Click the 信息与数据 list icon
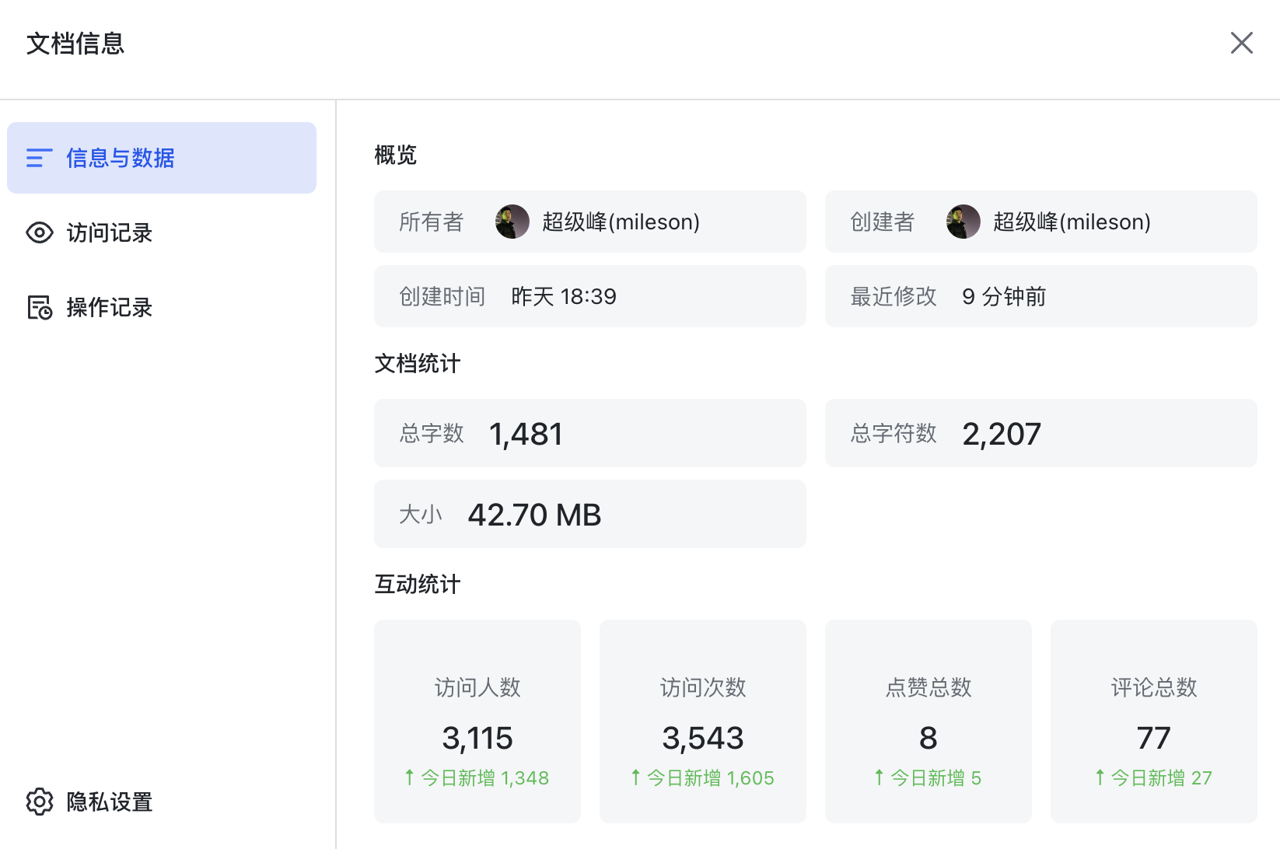 point(39,158)
